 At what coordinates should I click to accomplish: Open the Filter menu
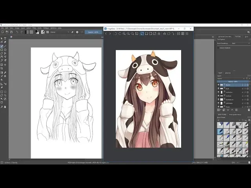[34, 28]
